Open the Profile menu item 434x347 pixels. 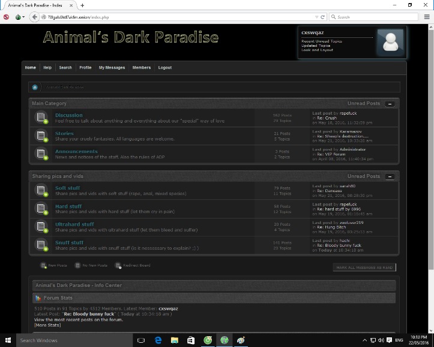click(85, 67)
